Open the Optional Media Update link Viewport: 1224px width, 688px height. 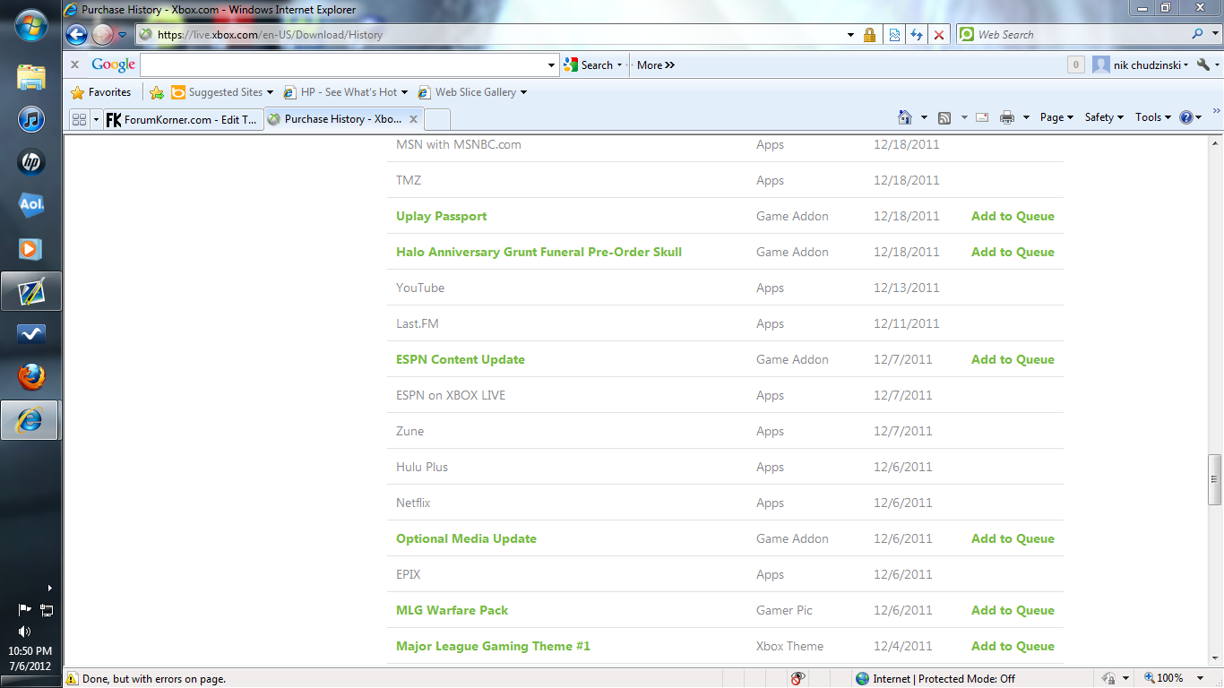[467, 538]
